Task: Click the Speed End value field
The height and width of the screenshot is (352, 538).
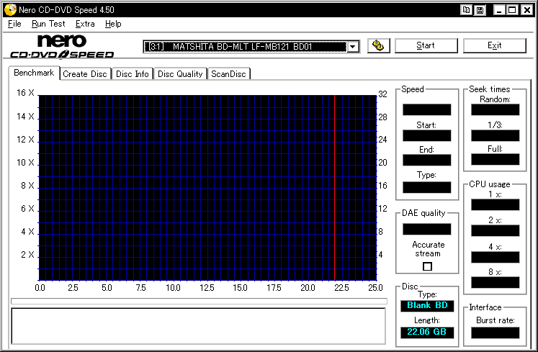Action: 427,160
